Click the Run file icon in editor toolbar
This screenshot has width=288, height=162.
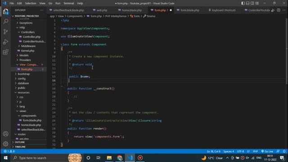[x=273, y=10]
